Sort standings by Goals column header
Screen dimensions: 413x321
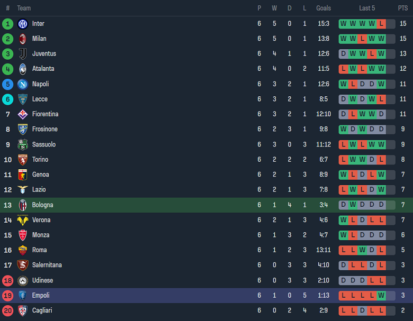click(324, 8)
